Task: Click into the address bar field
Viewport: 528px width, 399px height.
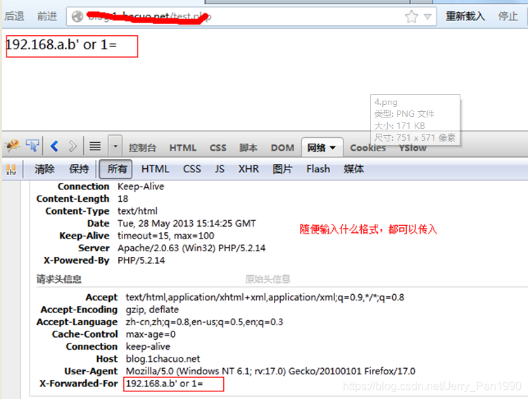Action: pyautogui.click(x=251, y=16)
